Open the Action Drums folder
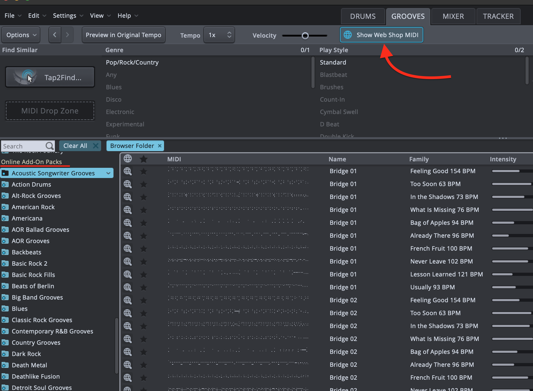Screen dimensions: 533x391 [31, 184]
